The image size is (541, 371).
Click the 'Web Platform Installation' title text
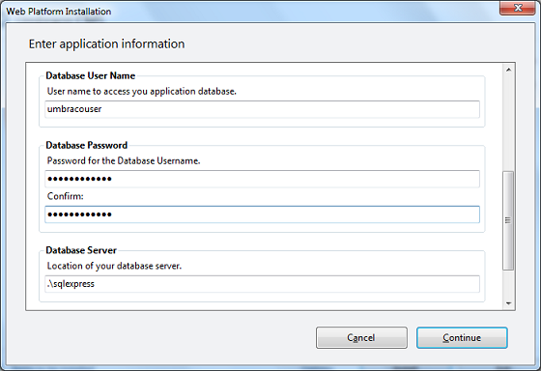point(59,12)
